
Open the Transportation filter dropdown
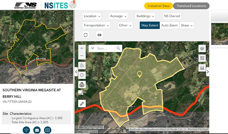pos(96,25)
